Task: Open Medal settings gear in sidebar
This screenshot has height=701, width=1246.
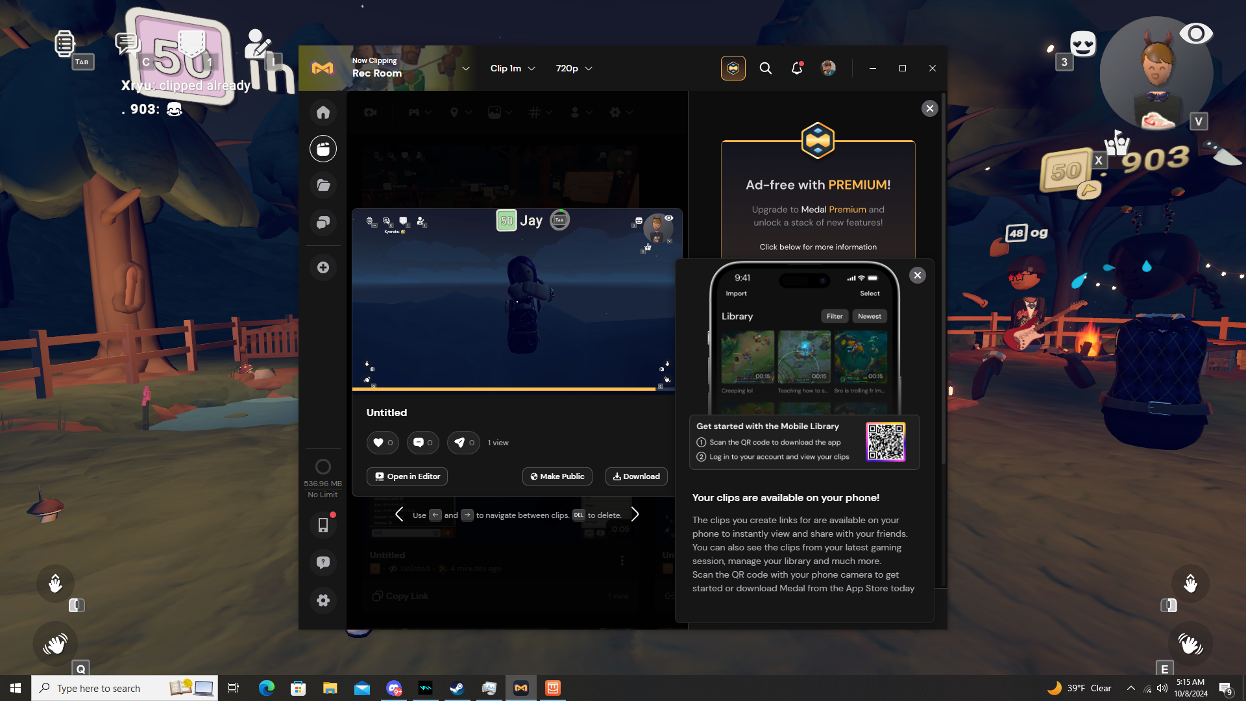Action: (323, 600)
